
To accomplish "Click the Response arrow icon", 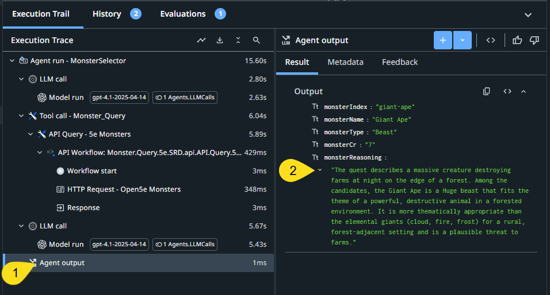I will coord(60,208).
